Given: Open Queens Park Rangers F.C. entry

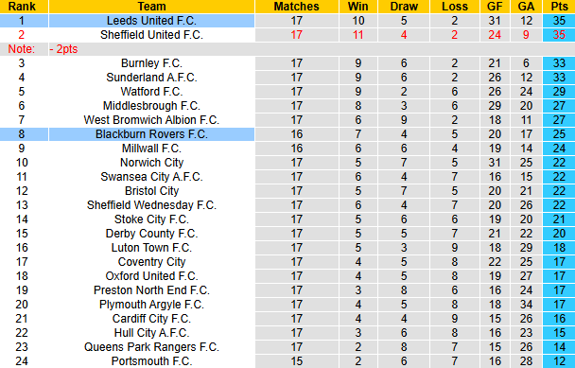Looking at the screenshot, I should tap(151, 347).
